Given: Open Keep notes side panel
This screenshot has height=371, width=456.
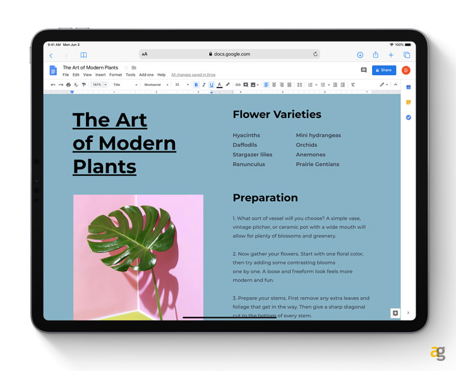Looking at the screenshot, I should tap(408, 102).
